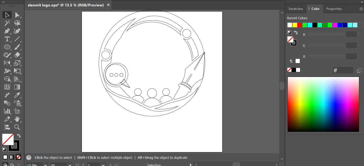Click the B channel slider
This screenshot has width=364, height=166.
326,56
